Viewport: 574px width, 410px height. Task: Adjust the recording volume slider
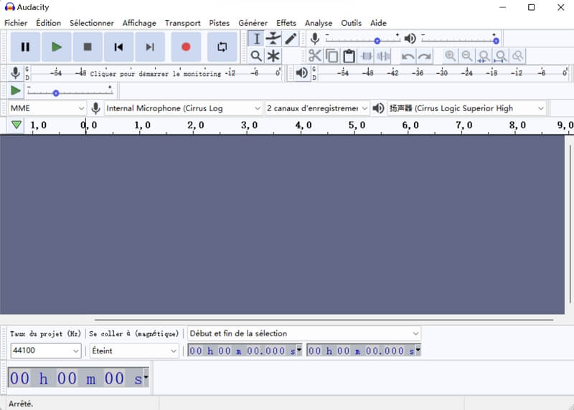pyautogui.click(x=362, y=39)
